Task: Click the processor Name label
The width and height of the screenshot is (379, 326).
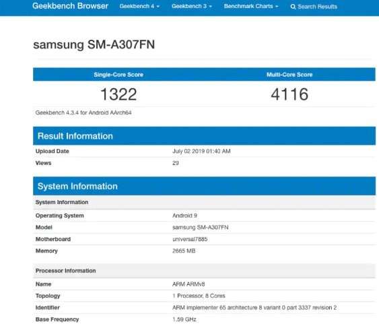Action: tap(43, 284)
